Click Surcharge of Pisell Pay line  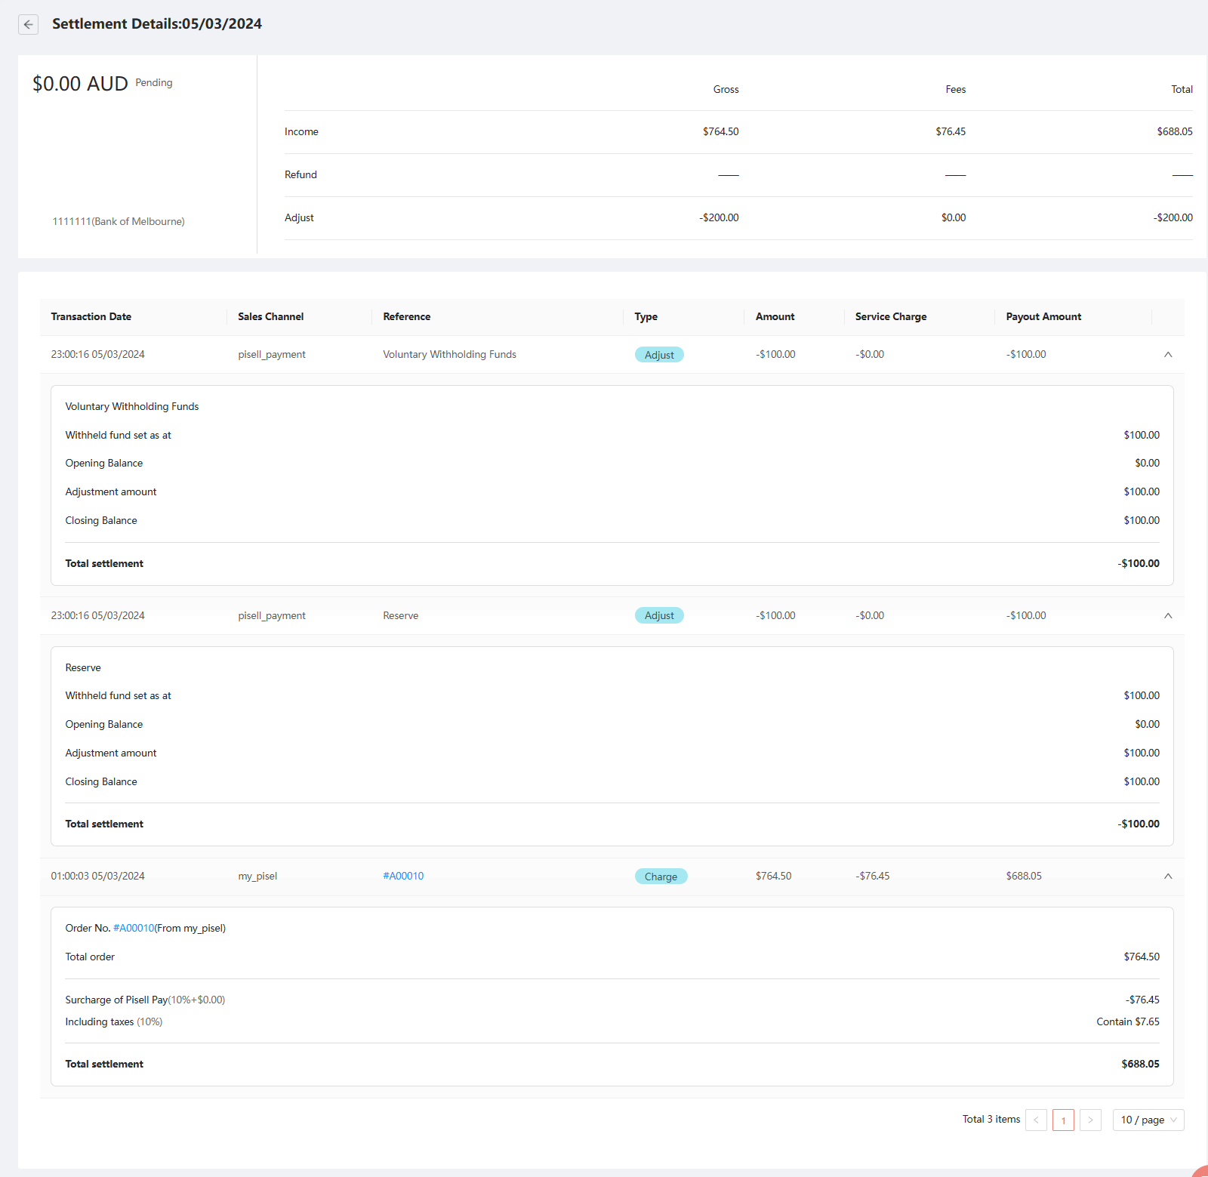point(145,1000)
